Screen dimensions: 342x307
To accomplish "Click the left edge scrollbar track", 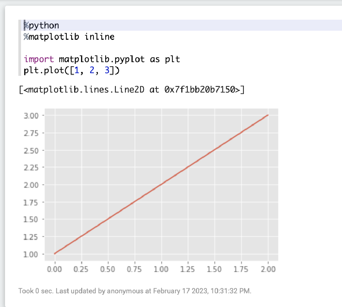I will pyautogui.click(x=2, y=154).
